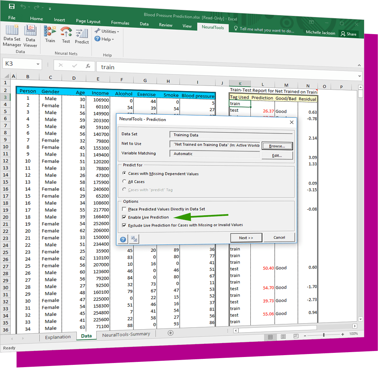This screenshot has height=375, width=388.
Task: Open the Name Box dropdown arrow
Action: pos(38,64)
